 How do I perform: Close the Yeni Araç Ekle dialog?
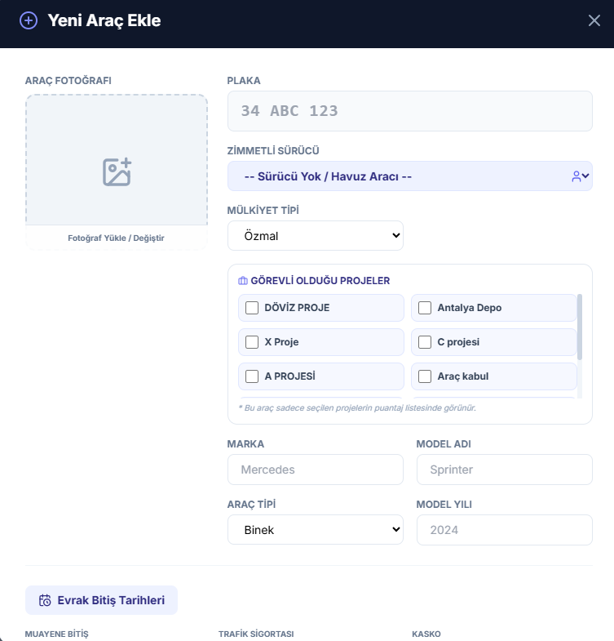point(594,21)
